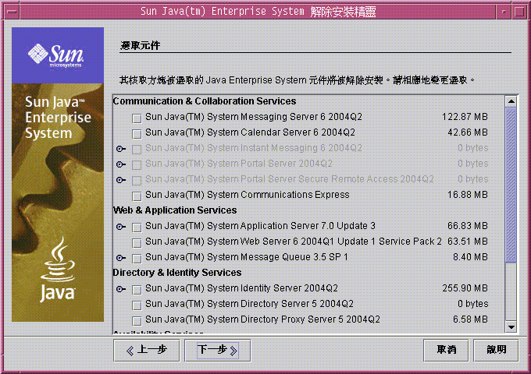Toggle the Portal Server 2004Q2 checkbox
Image resolution: width=531 pixels, height=374 pixels.
(x=137, y=165)
